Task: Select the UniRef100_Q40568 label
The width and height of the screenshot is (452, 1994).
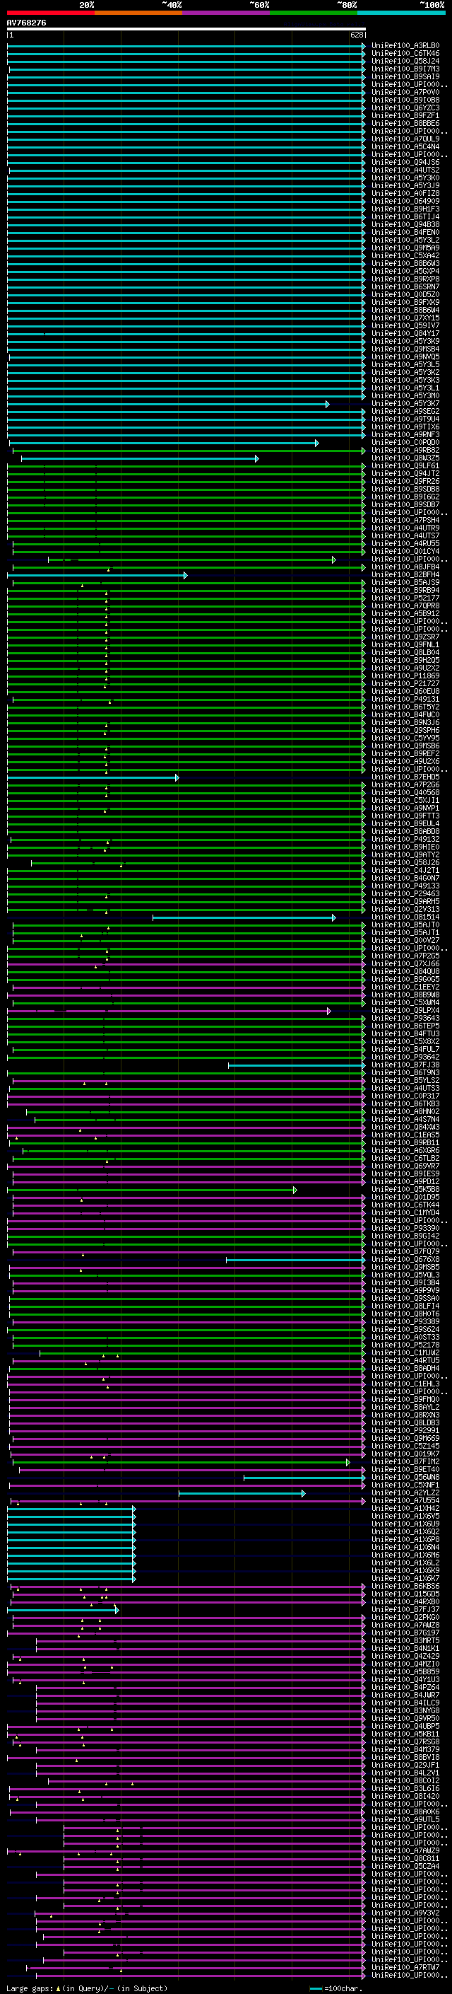Action: point(405,793)
